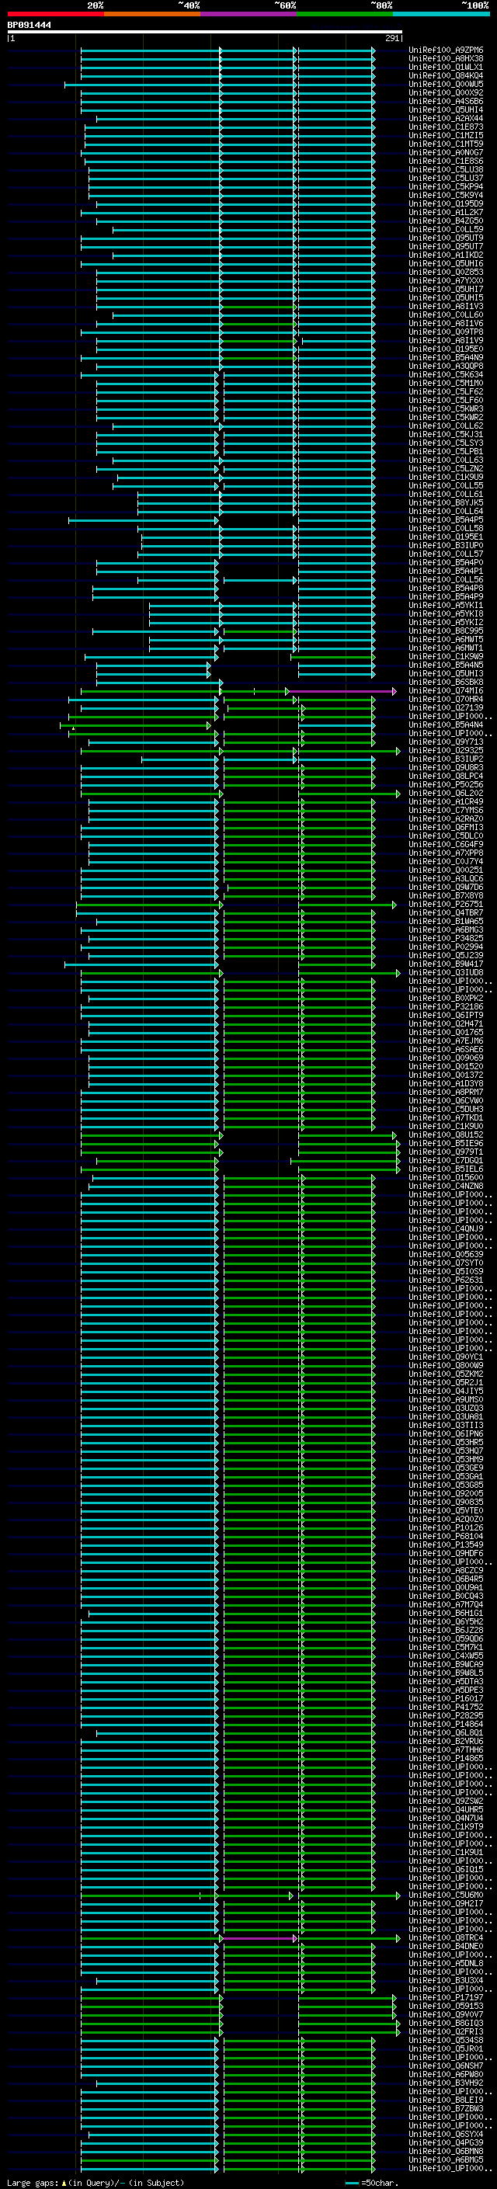Click label UniRef100_P50256
The width and height of the screenshot is (497, 2189).
[x=446, y=784]
